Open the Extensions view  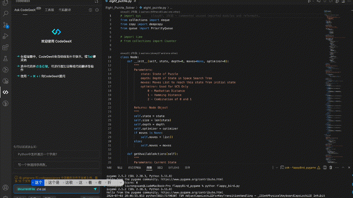pyautogui.click(x=6, y=47)
